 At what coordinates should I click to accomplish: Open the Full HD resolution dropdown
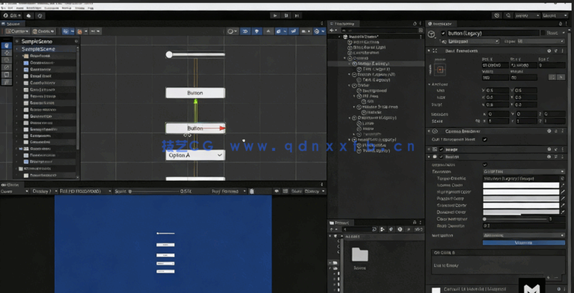click(85, 191)
